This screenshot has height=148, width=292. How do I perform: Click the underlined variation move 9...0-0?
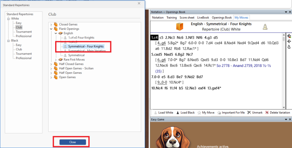pos(162,82)
